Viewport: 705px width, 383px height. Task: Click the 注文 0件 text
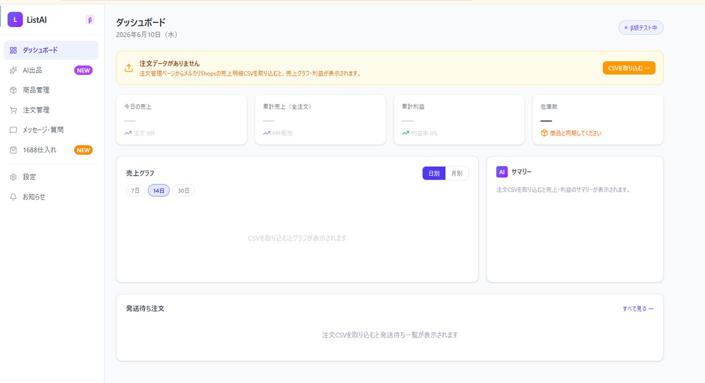(144, 133)
